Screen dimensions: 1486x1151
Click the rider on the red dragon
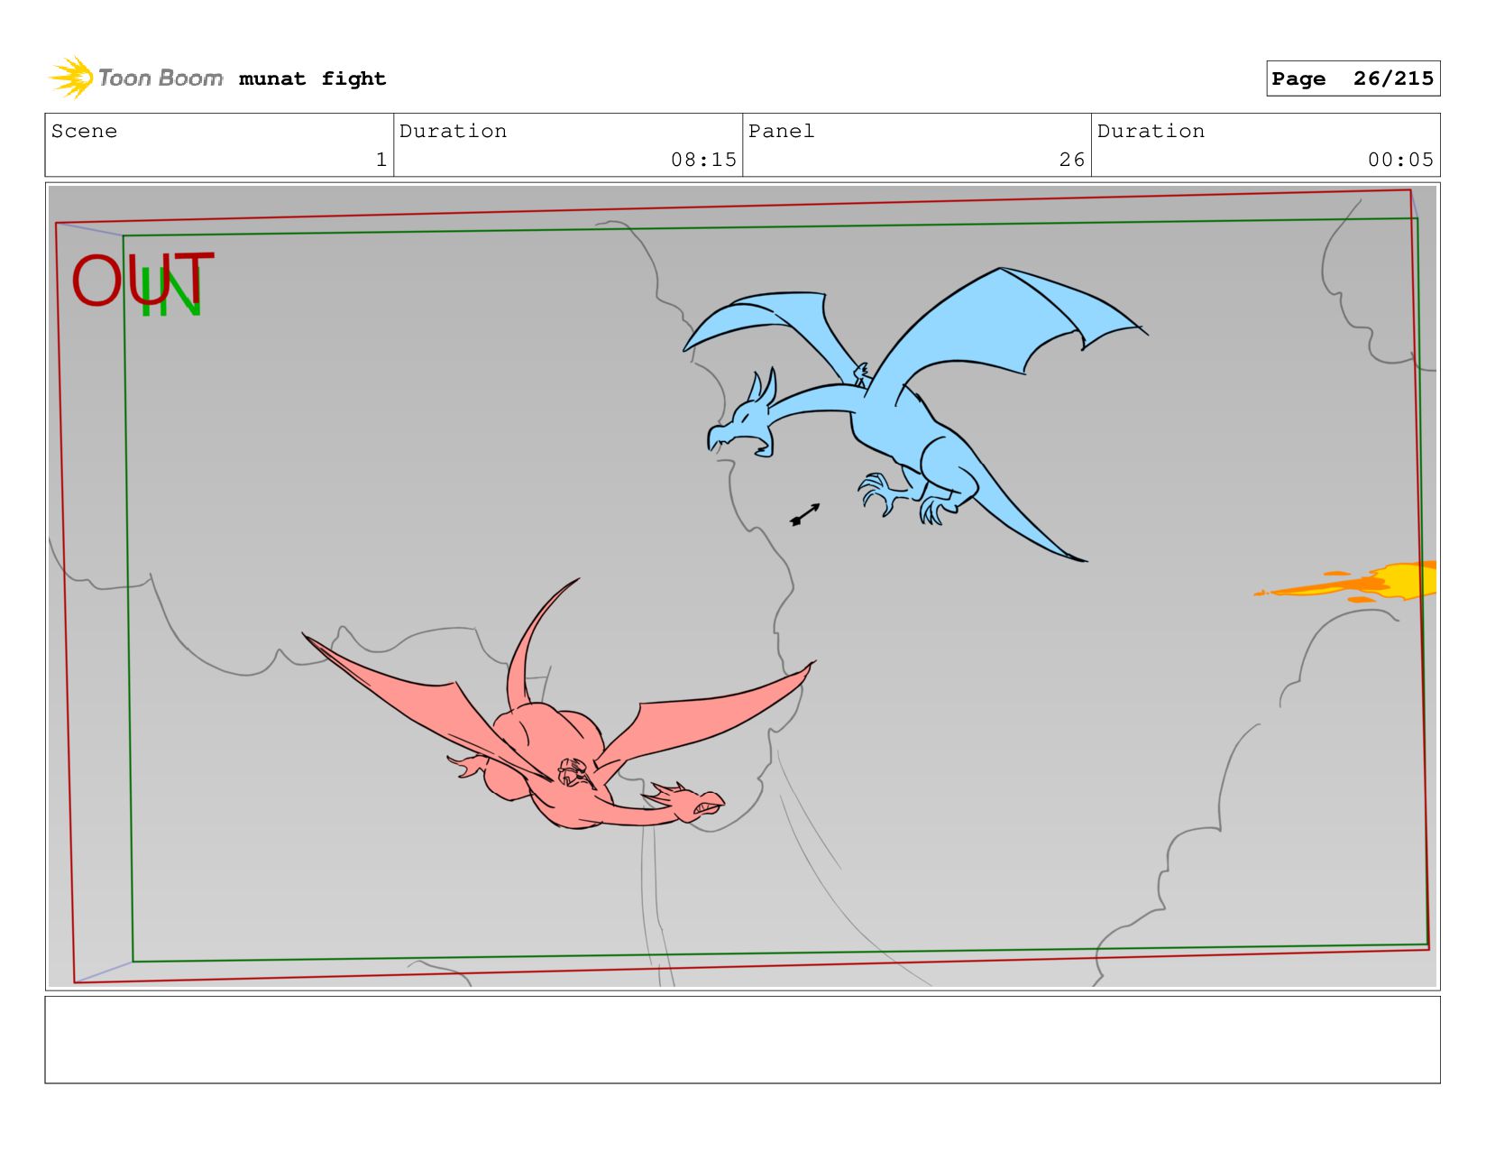pyautogui.click(x=574, y=773)
